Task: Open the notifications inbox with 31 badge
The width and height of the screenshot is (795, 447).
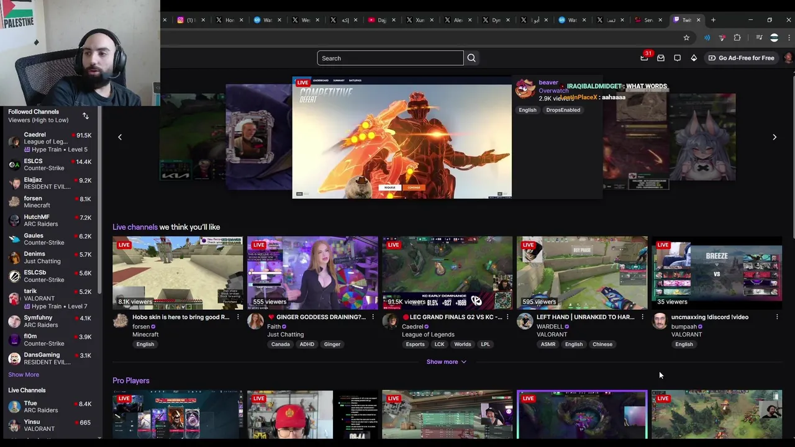Action: click(x=645, y=58)
